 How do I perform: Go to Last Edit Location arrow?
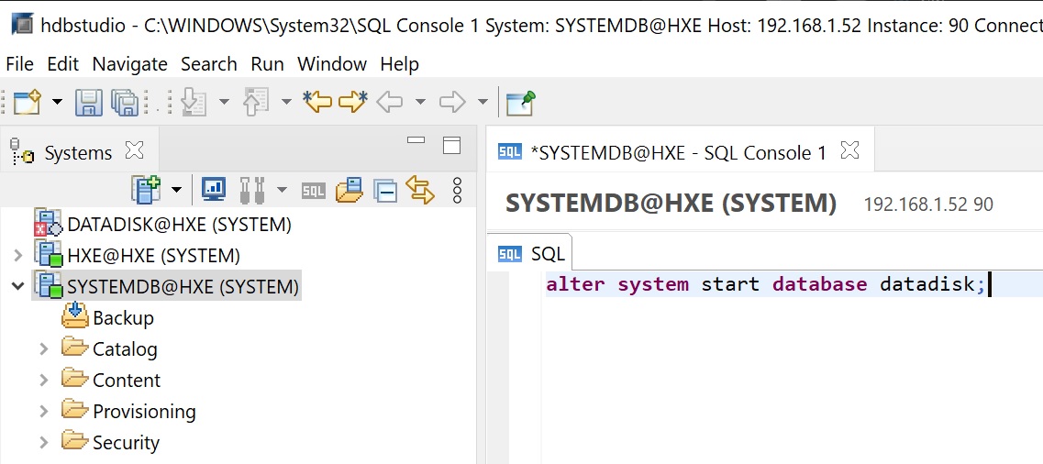(317, 102)
